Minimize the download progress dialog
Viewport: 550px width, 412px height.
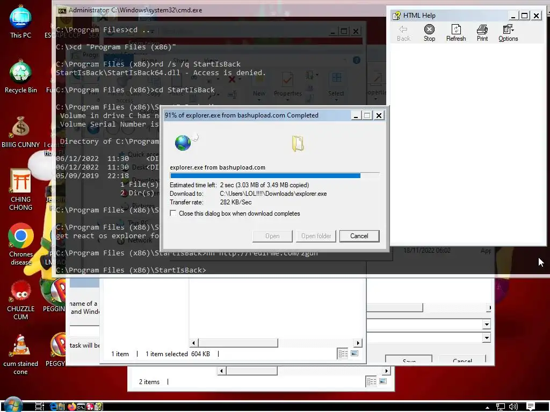(x=356, y=115)
